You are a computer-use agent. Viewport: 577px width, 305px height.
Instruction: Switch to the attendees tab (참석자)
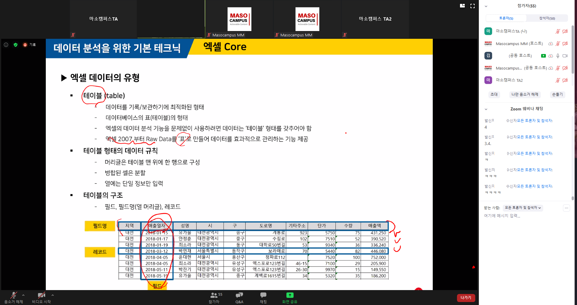(x=547, y=18)
